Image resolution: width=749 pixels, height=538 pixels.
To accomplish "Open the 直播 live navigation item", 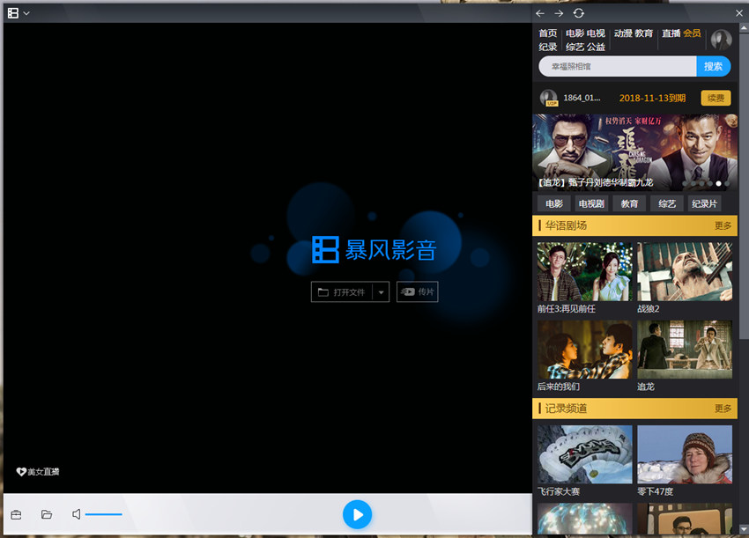I will pos(671,33).
